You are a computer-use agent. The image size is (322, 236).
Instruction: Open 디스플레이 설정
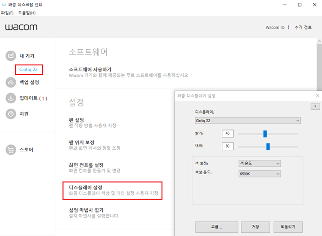(113, 190)
